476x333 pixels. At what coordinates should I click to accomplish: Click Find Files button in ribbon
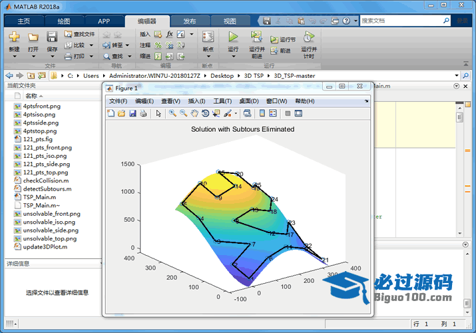tap(79, 34)
